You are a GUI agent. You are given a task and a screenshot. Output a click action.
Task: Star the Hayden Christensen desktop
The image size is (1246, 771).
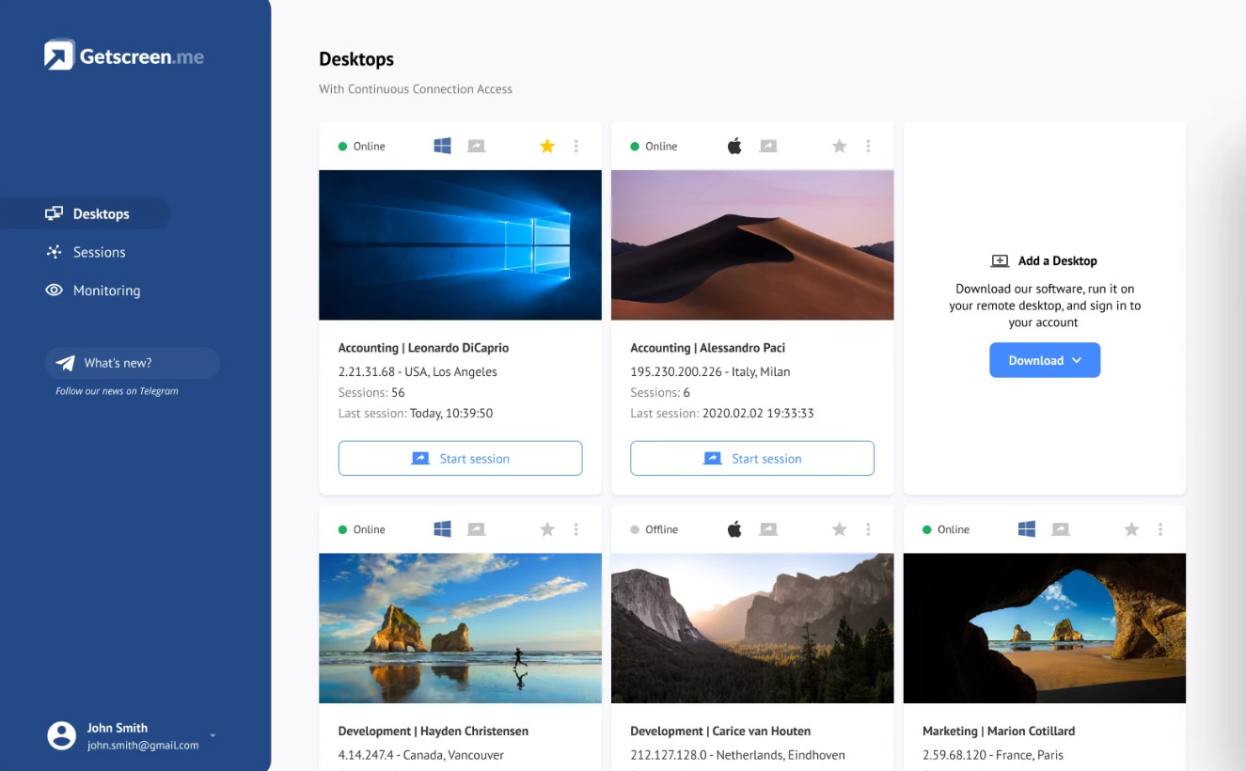click(547, 529)
